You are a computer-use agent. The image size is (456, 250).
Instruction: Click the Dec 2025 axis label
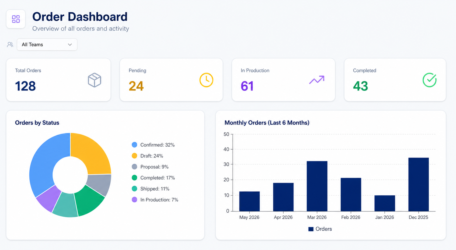tap(418, 217)
